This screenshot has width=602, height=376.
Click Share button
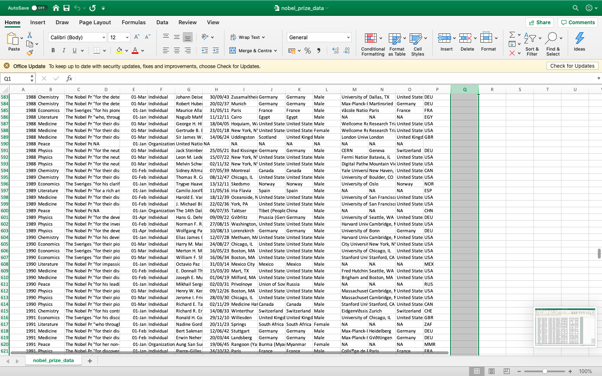click(x=539, y=22)
